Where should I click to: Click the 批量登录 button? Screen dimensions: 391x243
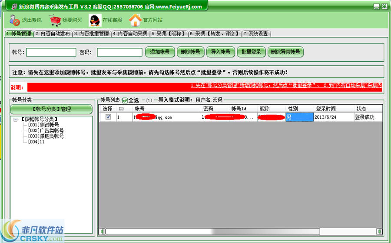251,52
